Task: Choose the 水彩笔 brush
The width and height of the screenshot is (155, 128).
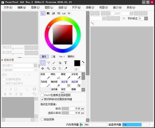Action: [76, 76]
